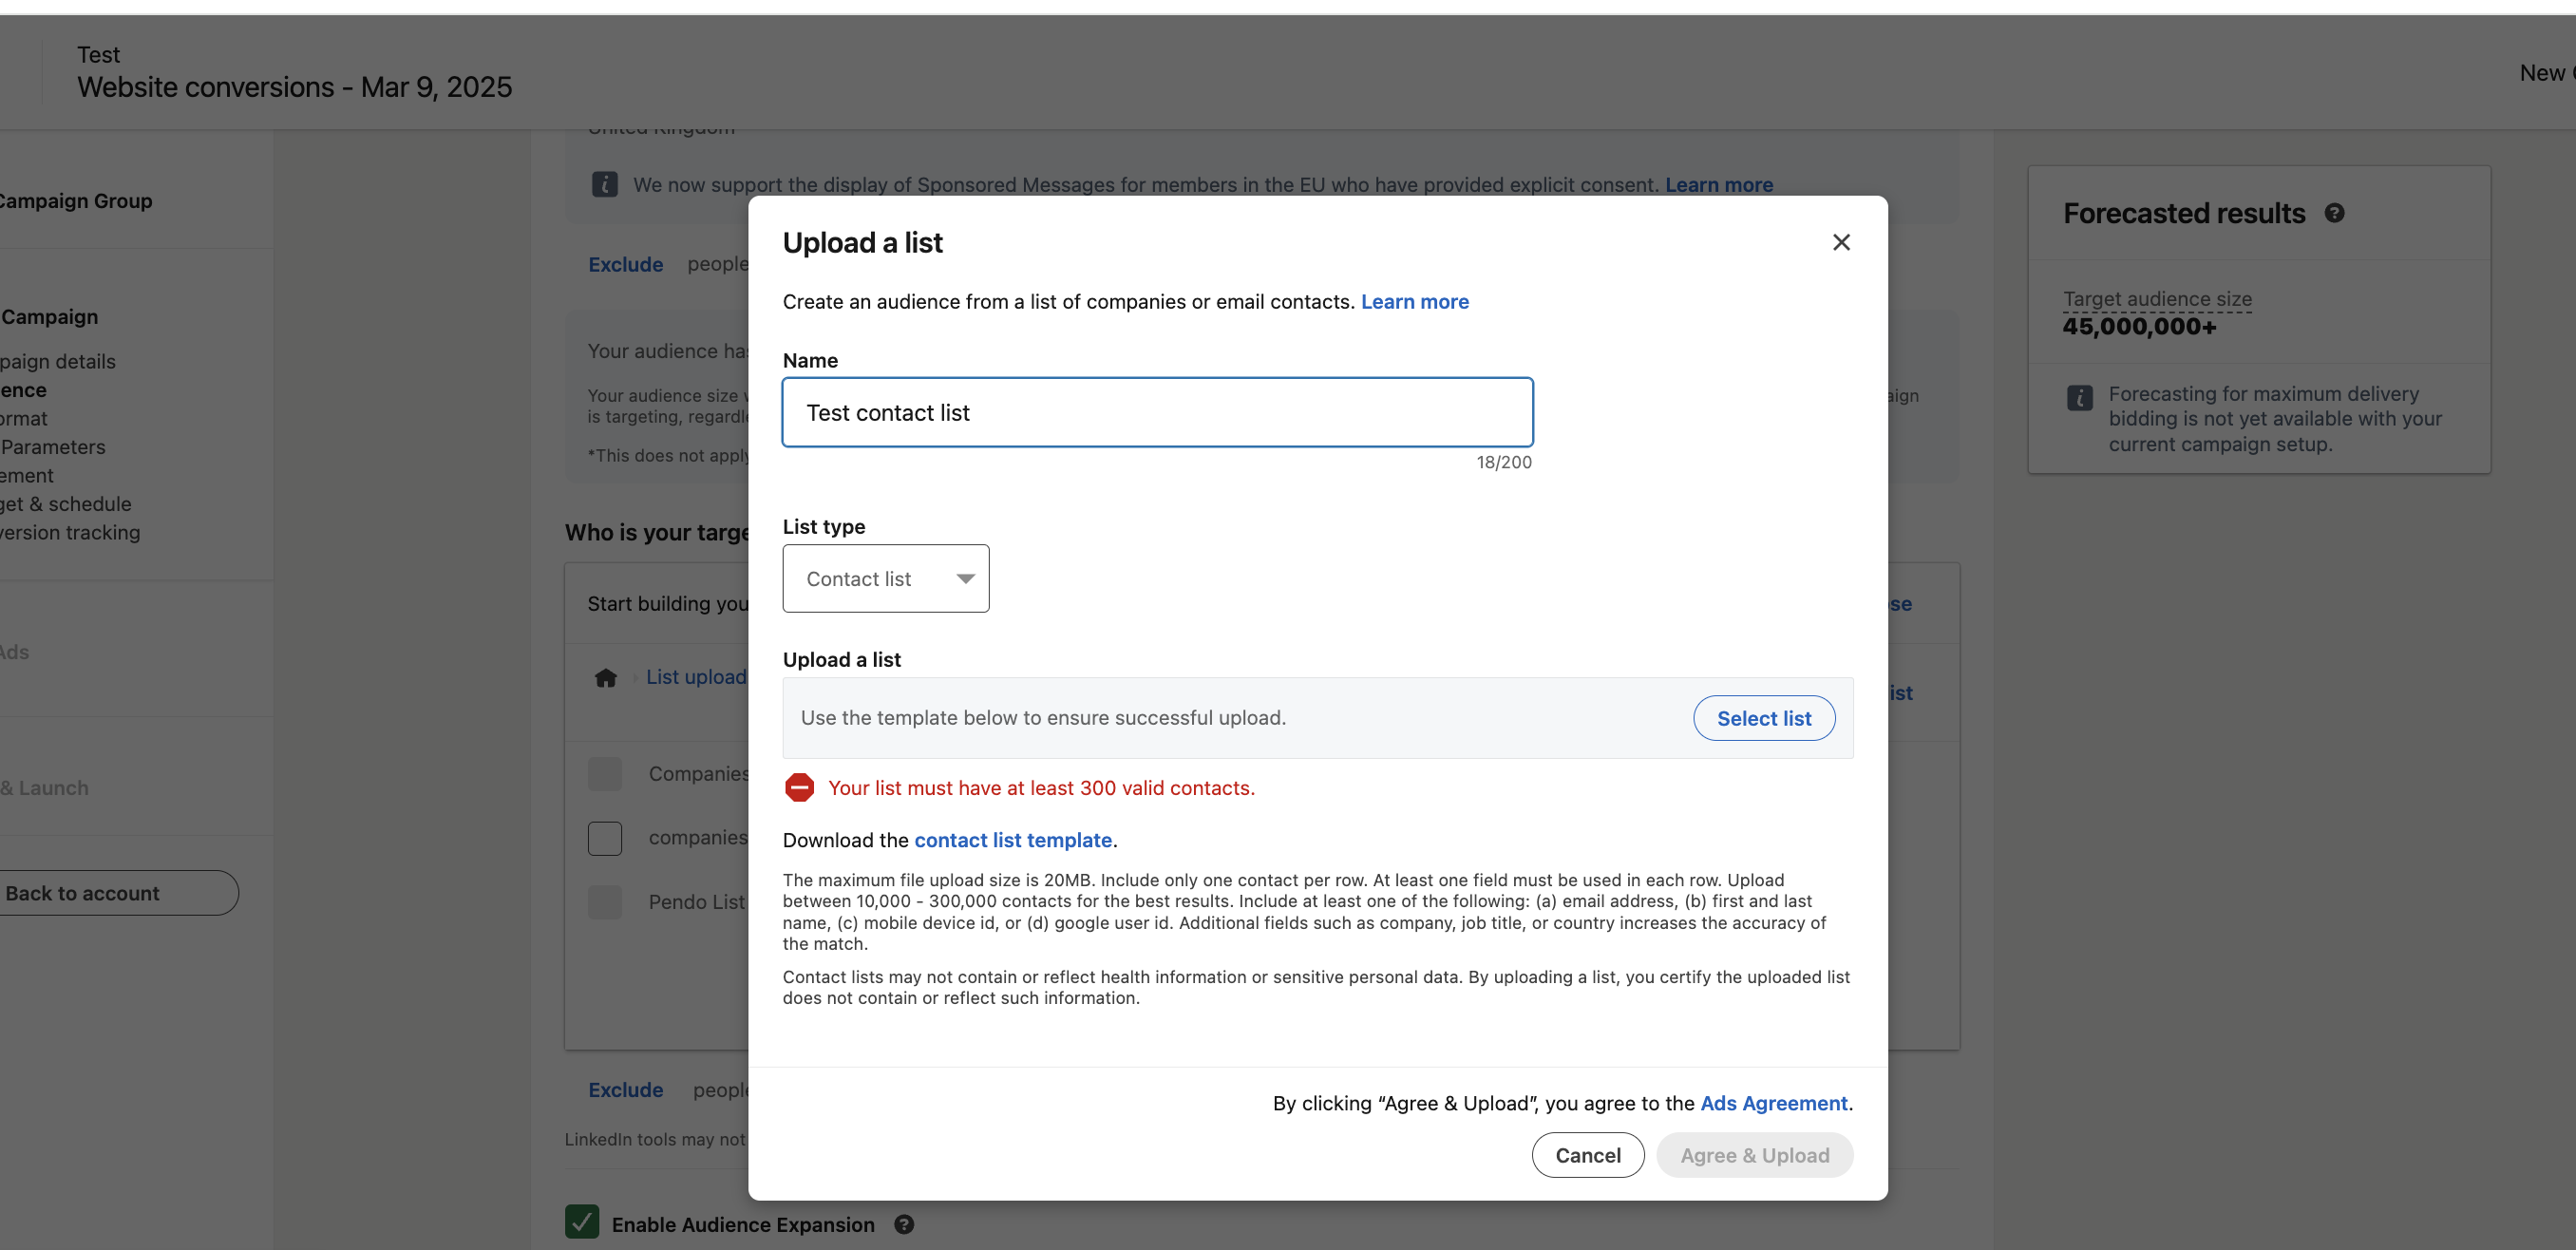The width and height of the screenshot is (2576, 1250).
Task: Click the forecasting info icon
Action: 2080,397
